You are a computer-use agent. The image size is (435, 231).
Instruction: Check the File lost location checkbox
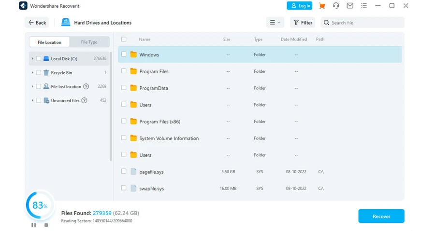[x=39, y=86]
